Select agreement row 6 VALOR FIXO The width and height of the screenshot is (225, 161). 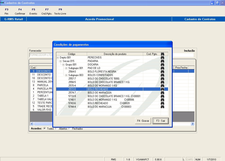[41, 110]
